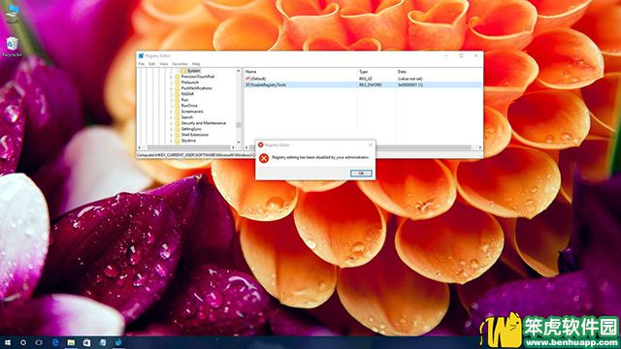Close the Registry Editor error dialog

point(371,144)
